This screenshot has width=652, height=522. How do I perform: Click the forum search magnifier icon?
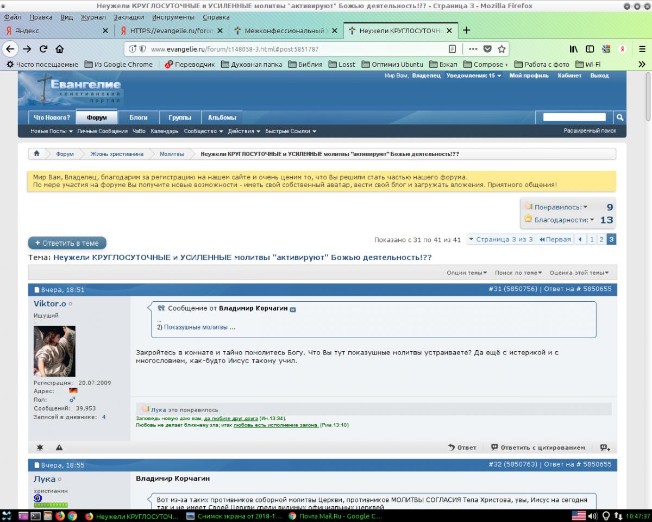click(619, 117)
